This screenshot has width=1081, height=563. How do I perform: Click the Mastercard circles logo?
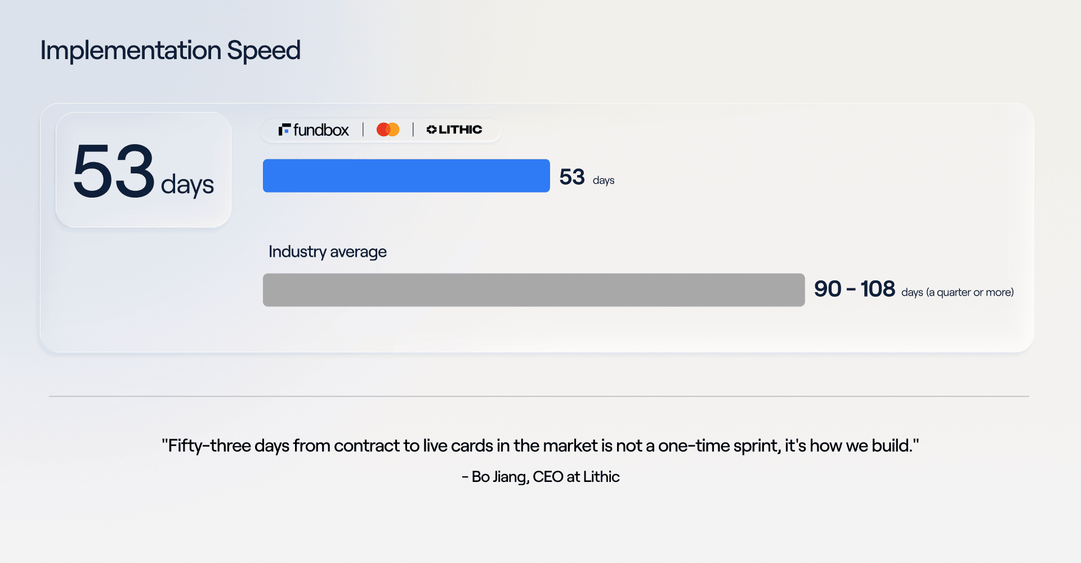[388, 129]
